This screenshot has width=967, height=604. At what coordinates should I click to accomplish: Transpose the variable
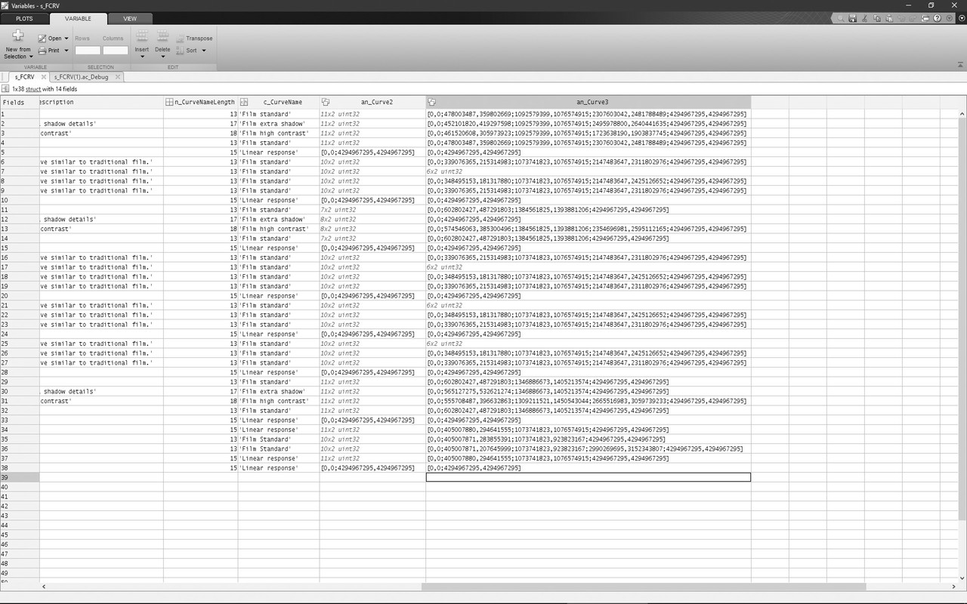point(194,39)
